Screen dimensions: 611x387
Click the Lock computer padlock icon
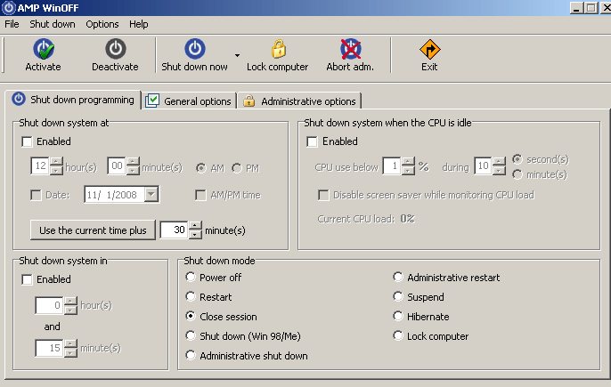pyautogui.click(x=278, y=49)
